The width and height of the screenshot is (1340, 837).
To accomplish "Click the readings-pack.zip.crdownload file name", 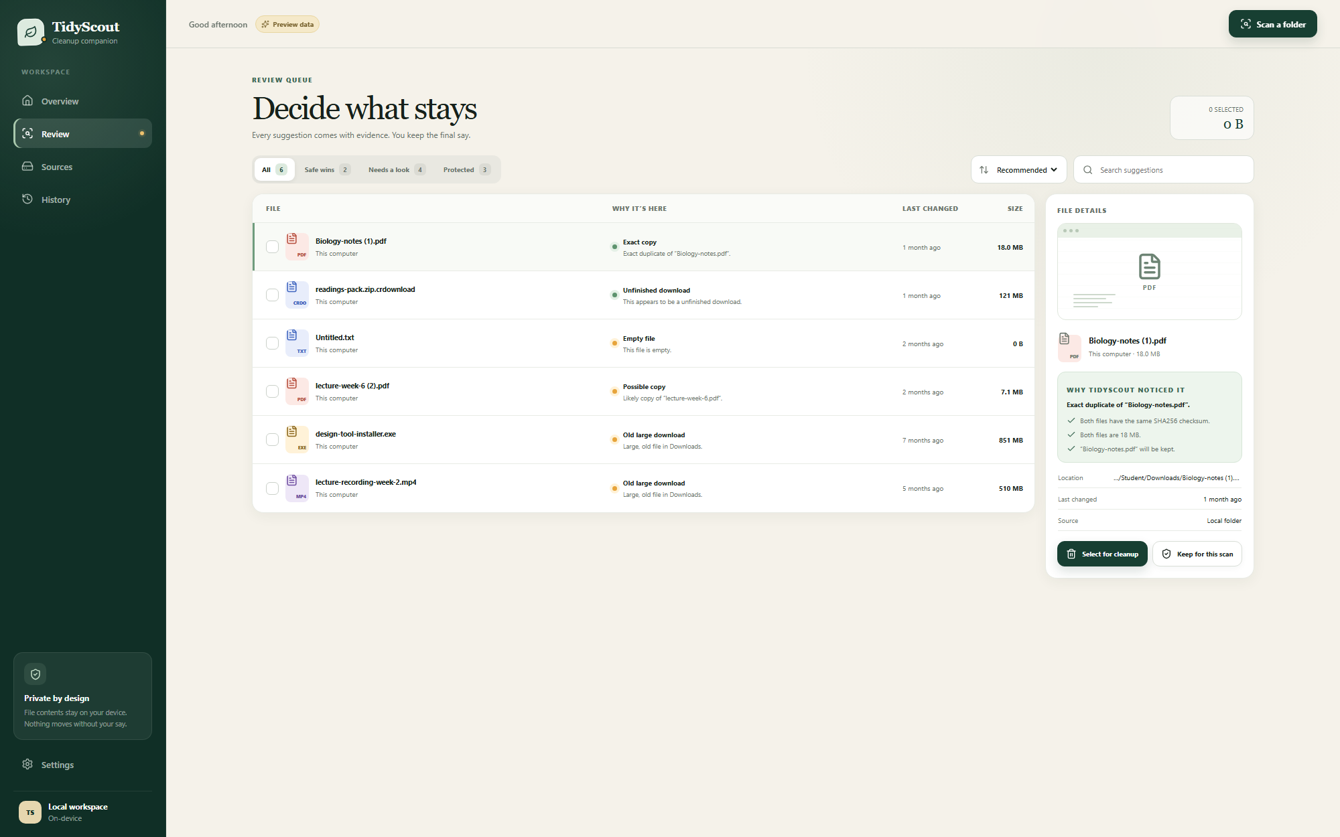I will click(x=365, y=289).
